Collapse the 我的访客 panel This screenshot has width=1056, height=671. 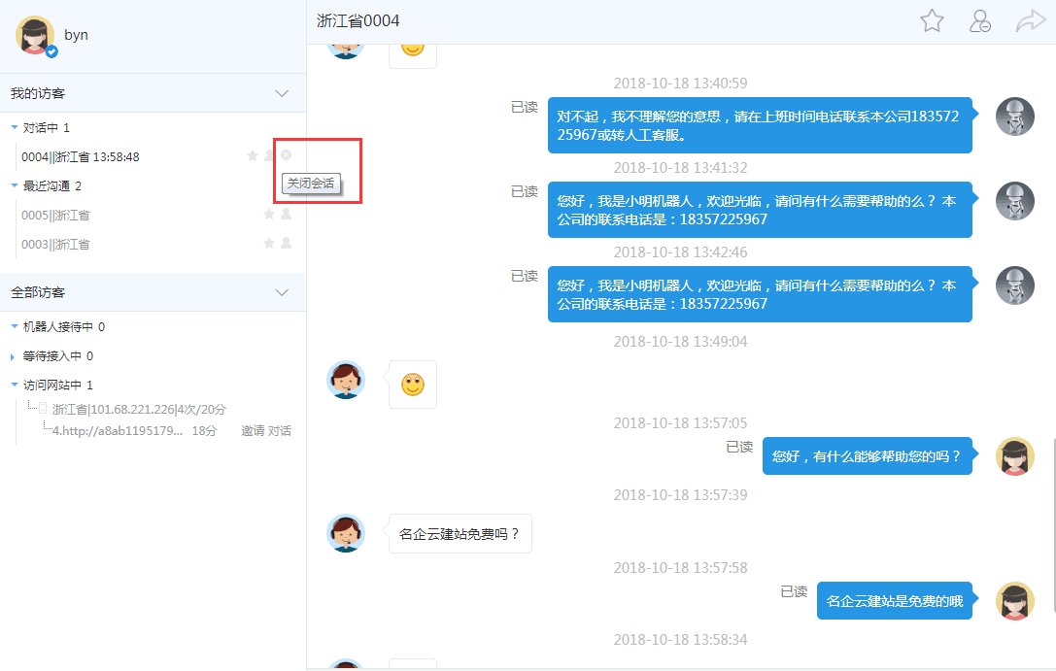282,93
